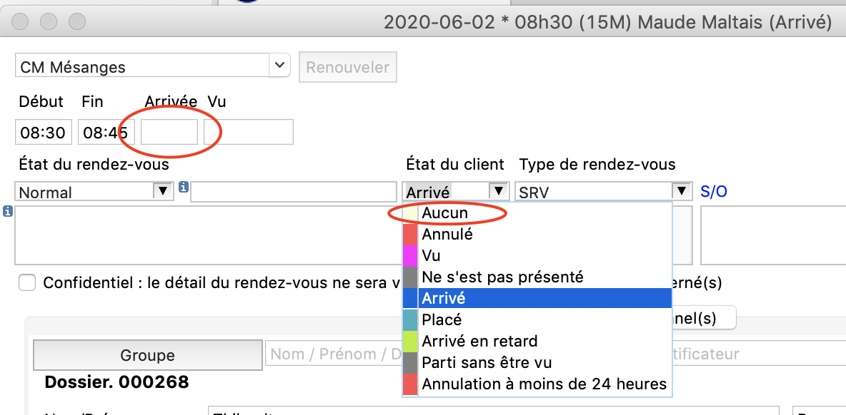846x415 pixels.
Task: Click the magenta Vu color swatch
Action: [410, 255]
